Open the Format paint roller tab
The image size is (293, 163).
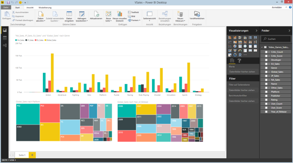[240, 61]
